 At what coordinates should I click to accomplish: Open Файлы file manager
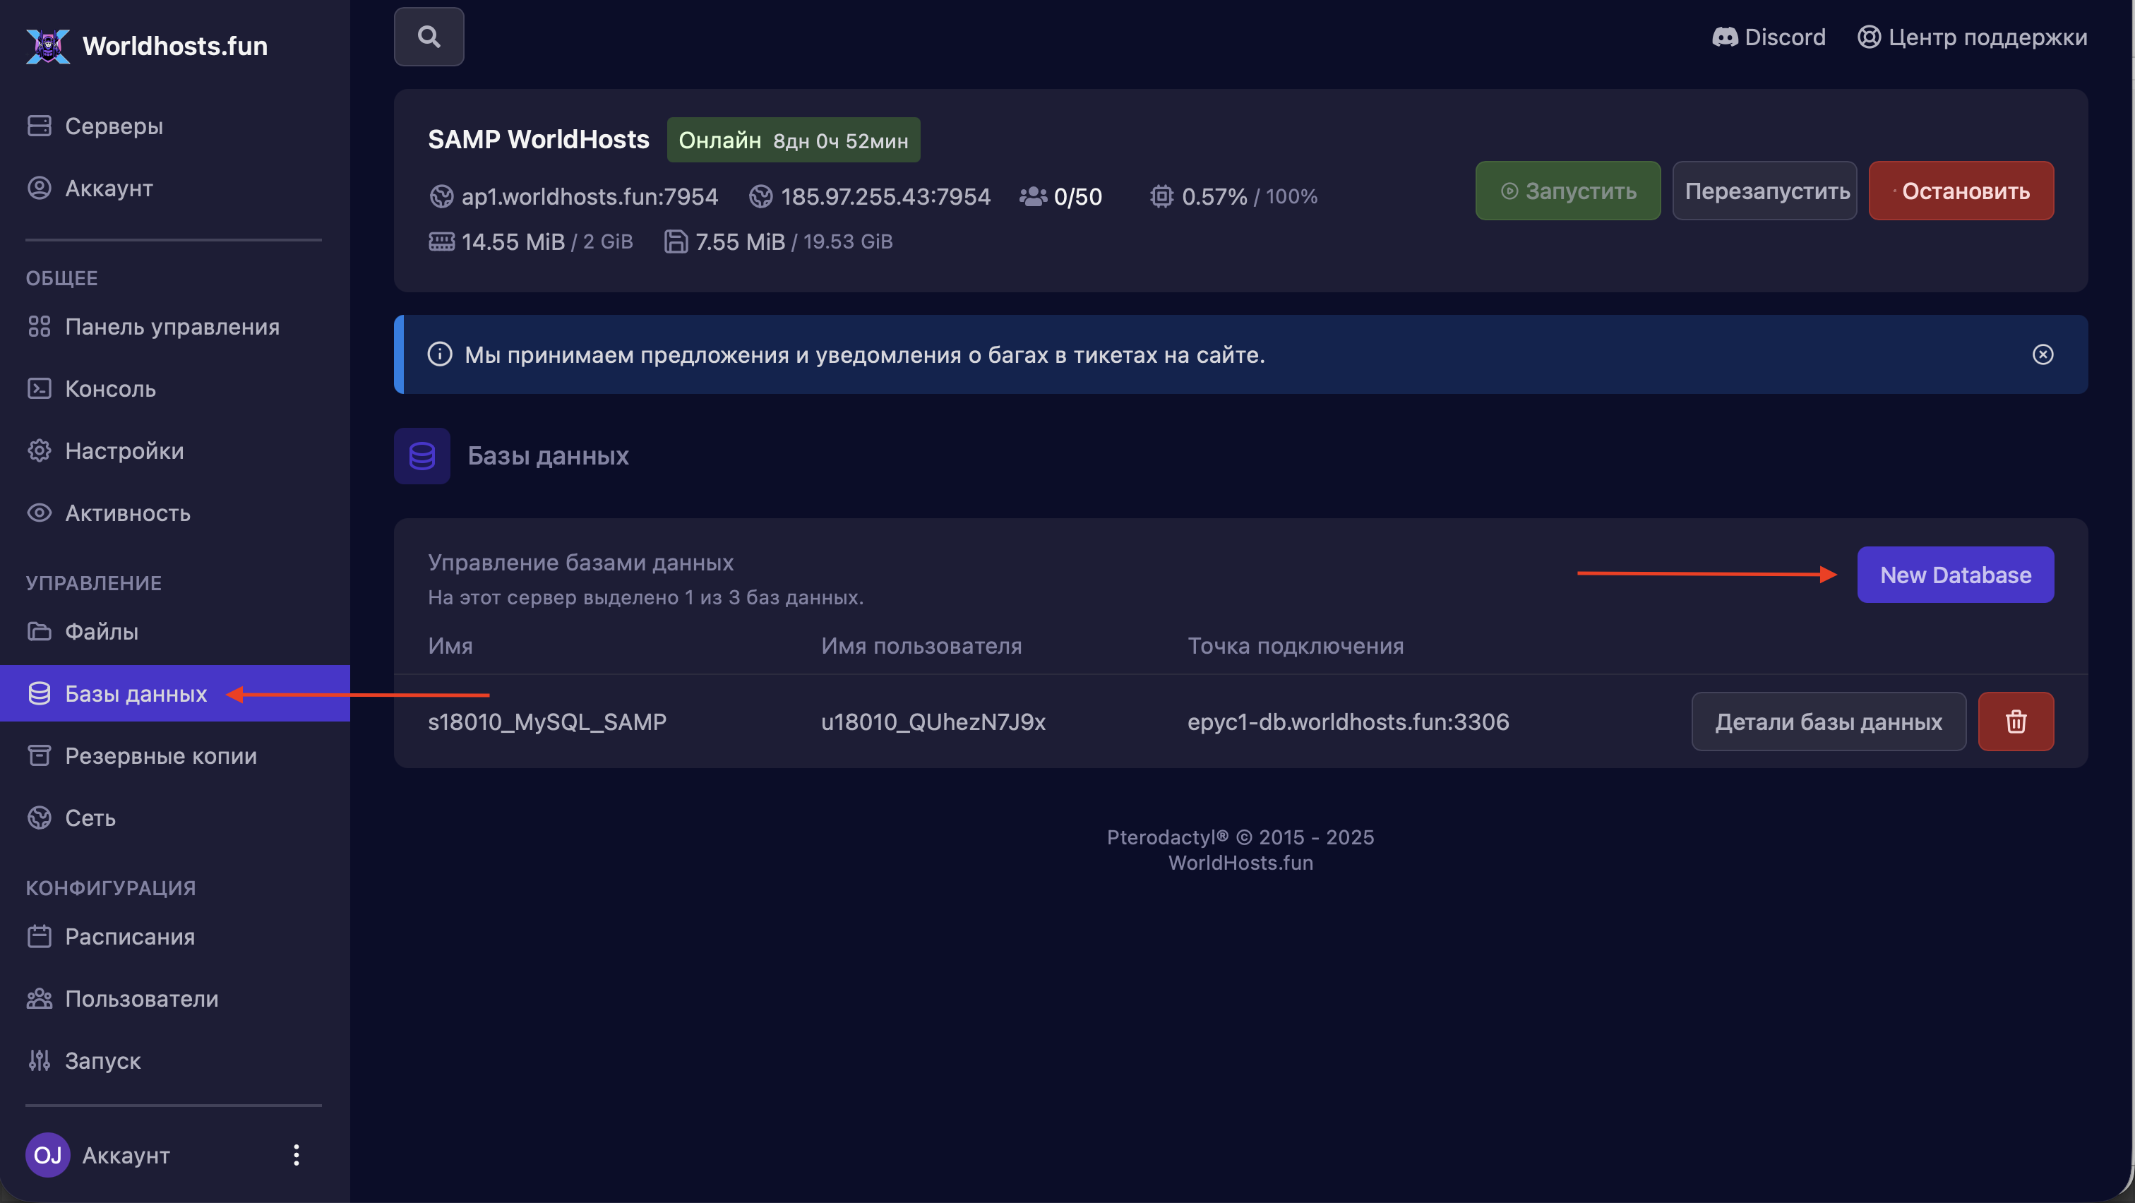101,631
